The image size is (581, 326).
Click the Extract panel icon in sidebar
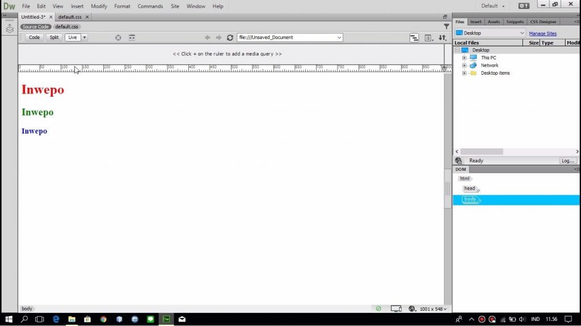tap(10, 28)
